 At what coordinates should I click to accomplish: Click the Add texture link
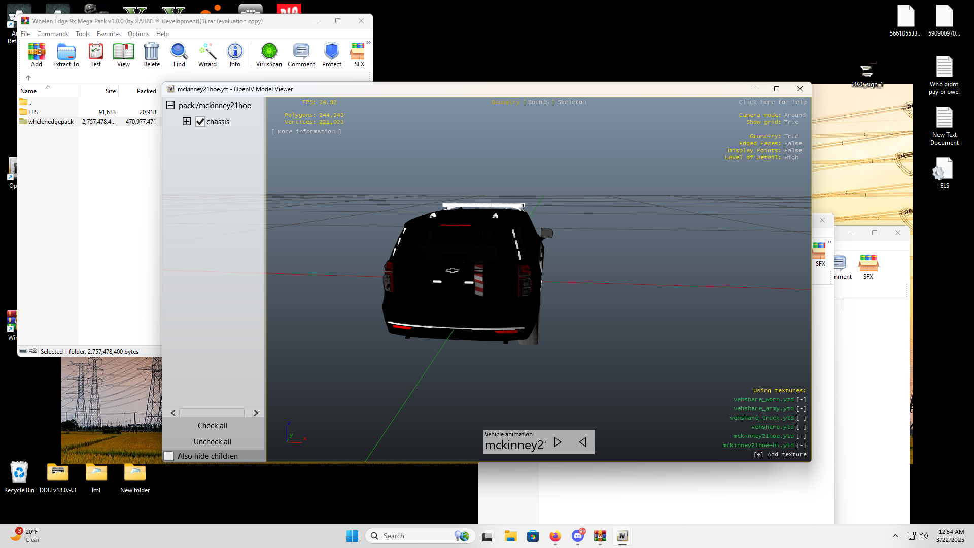(780, 455)
